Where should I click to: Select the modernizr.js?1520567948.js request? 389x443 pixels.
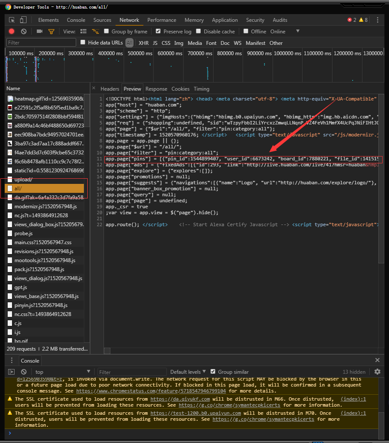45,206
